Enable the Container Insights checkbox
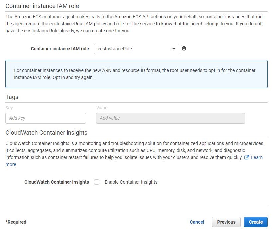Image resolution: width=273 pixels, height=232 pixels. 97,182
